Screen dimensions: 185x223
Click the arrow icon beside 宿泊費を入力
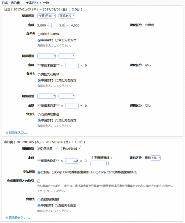(7, 218)
